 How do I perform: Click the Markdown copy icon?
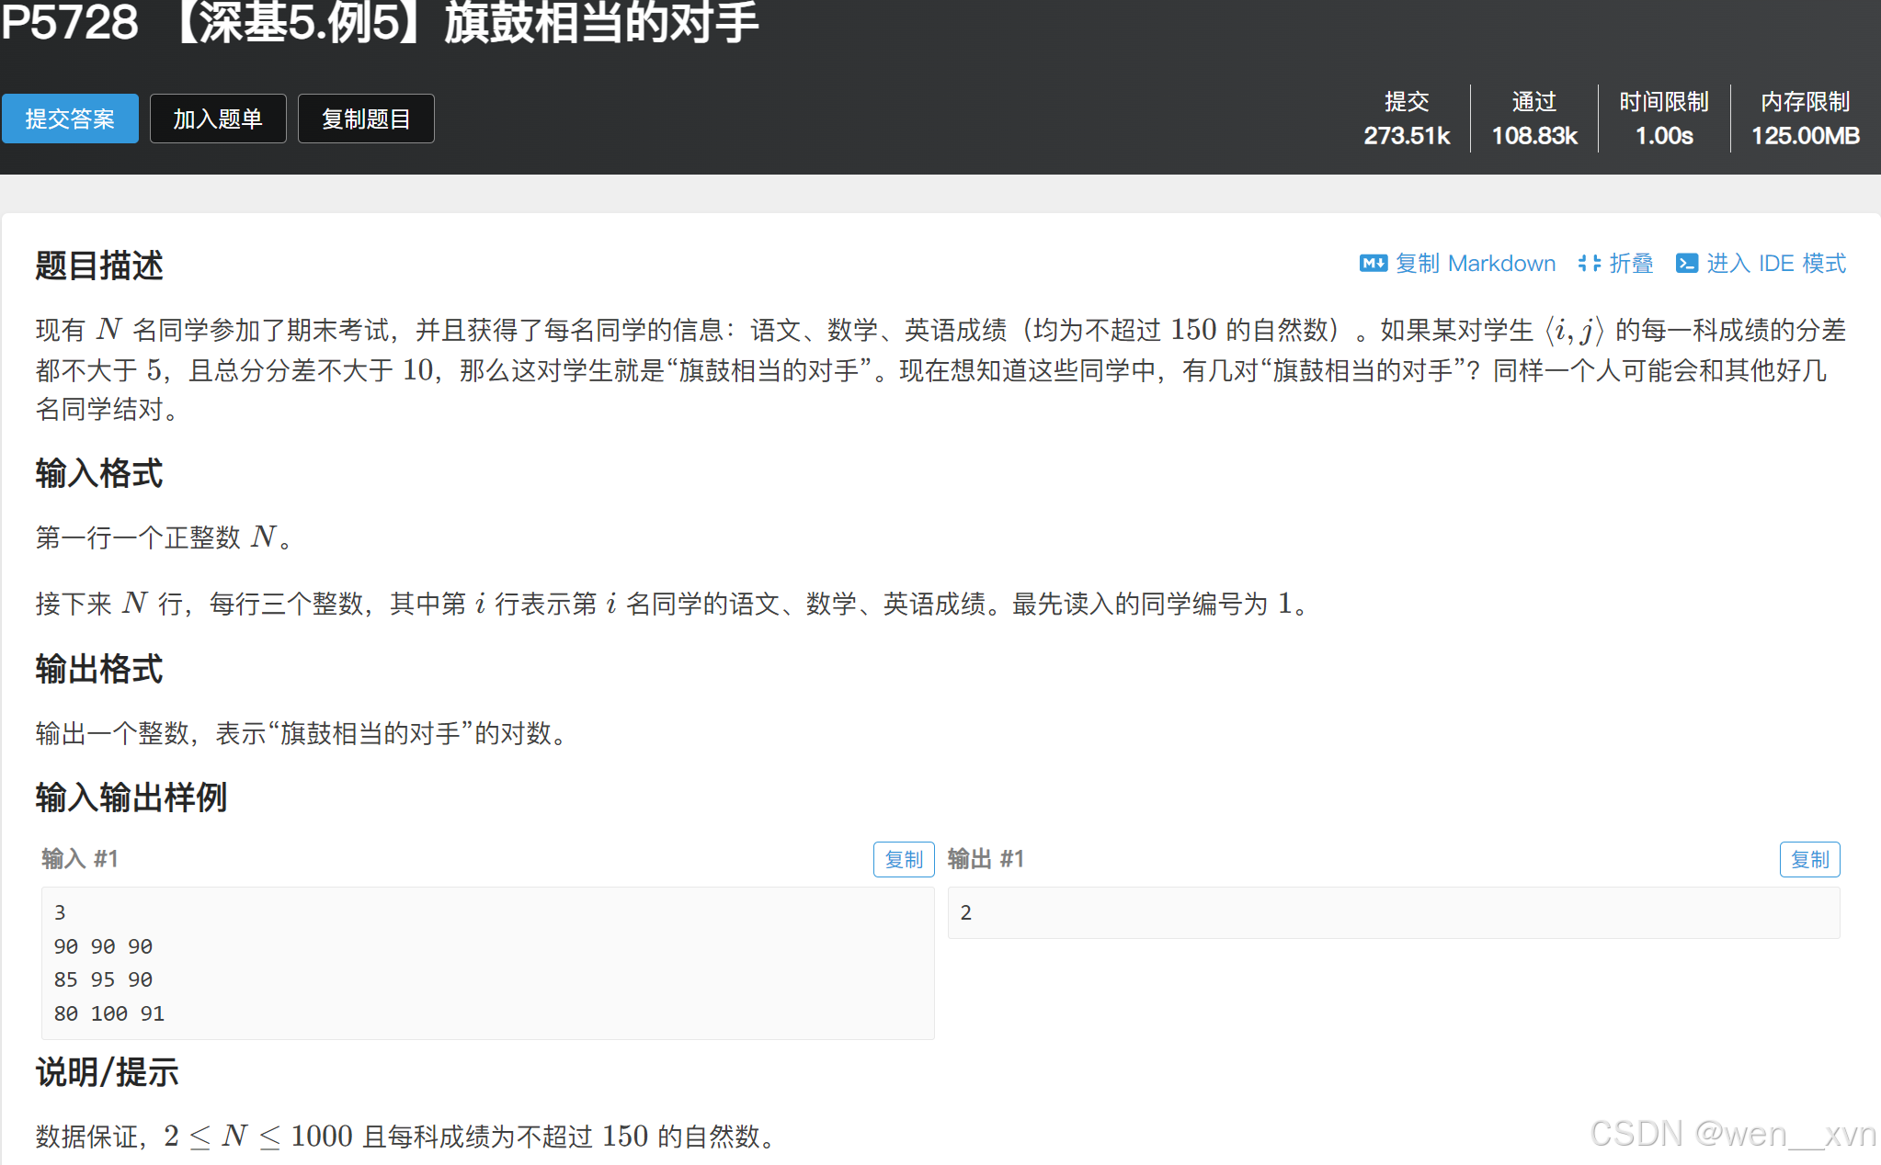1373,264
